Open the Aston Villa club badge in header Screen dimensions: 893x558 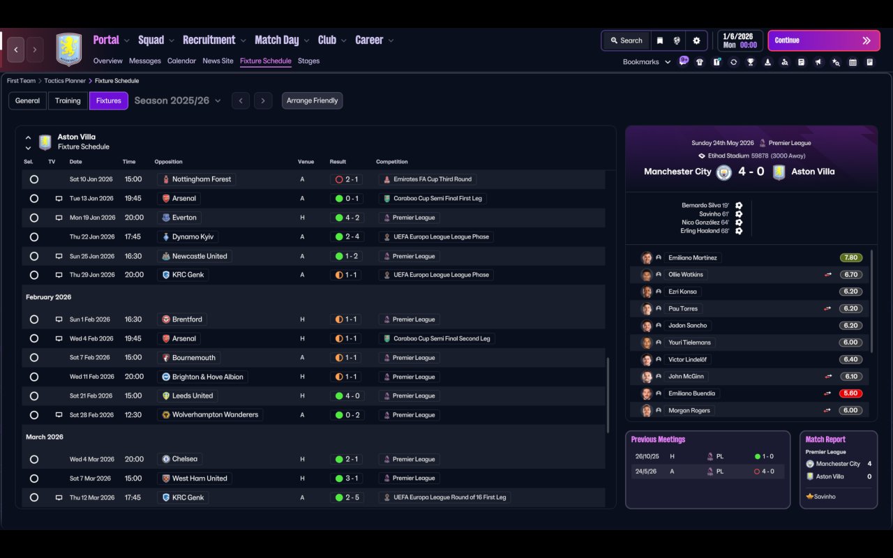69,50
